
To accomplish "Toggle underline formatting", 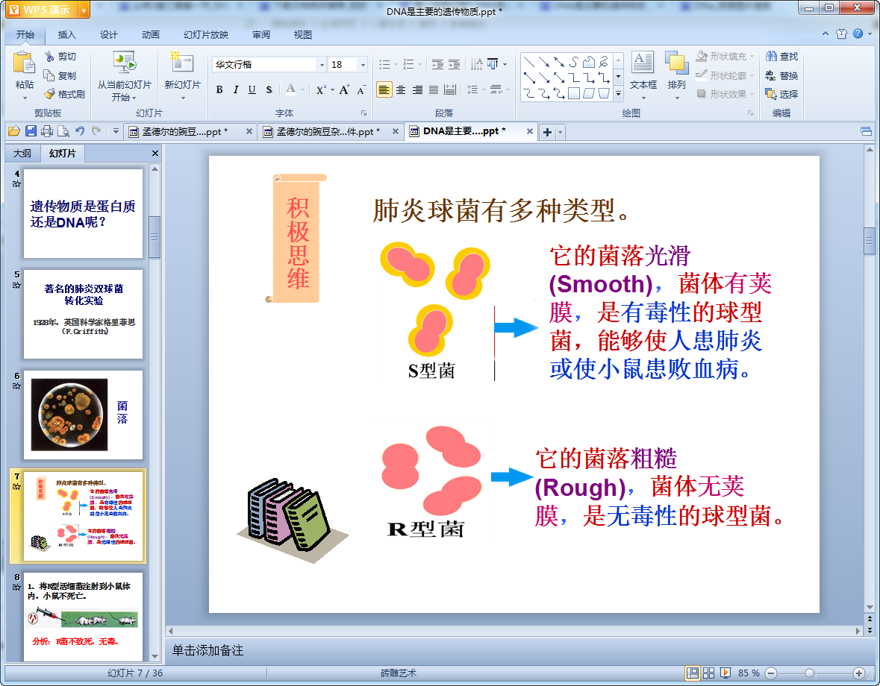I will (x=252, y=89).
